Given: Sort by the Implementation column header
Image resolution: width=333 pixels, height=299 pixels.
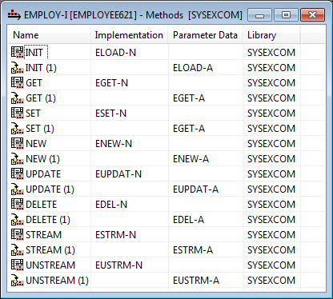Looking at the screenshot, I should click(x=129, y=35).
